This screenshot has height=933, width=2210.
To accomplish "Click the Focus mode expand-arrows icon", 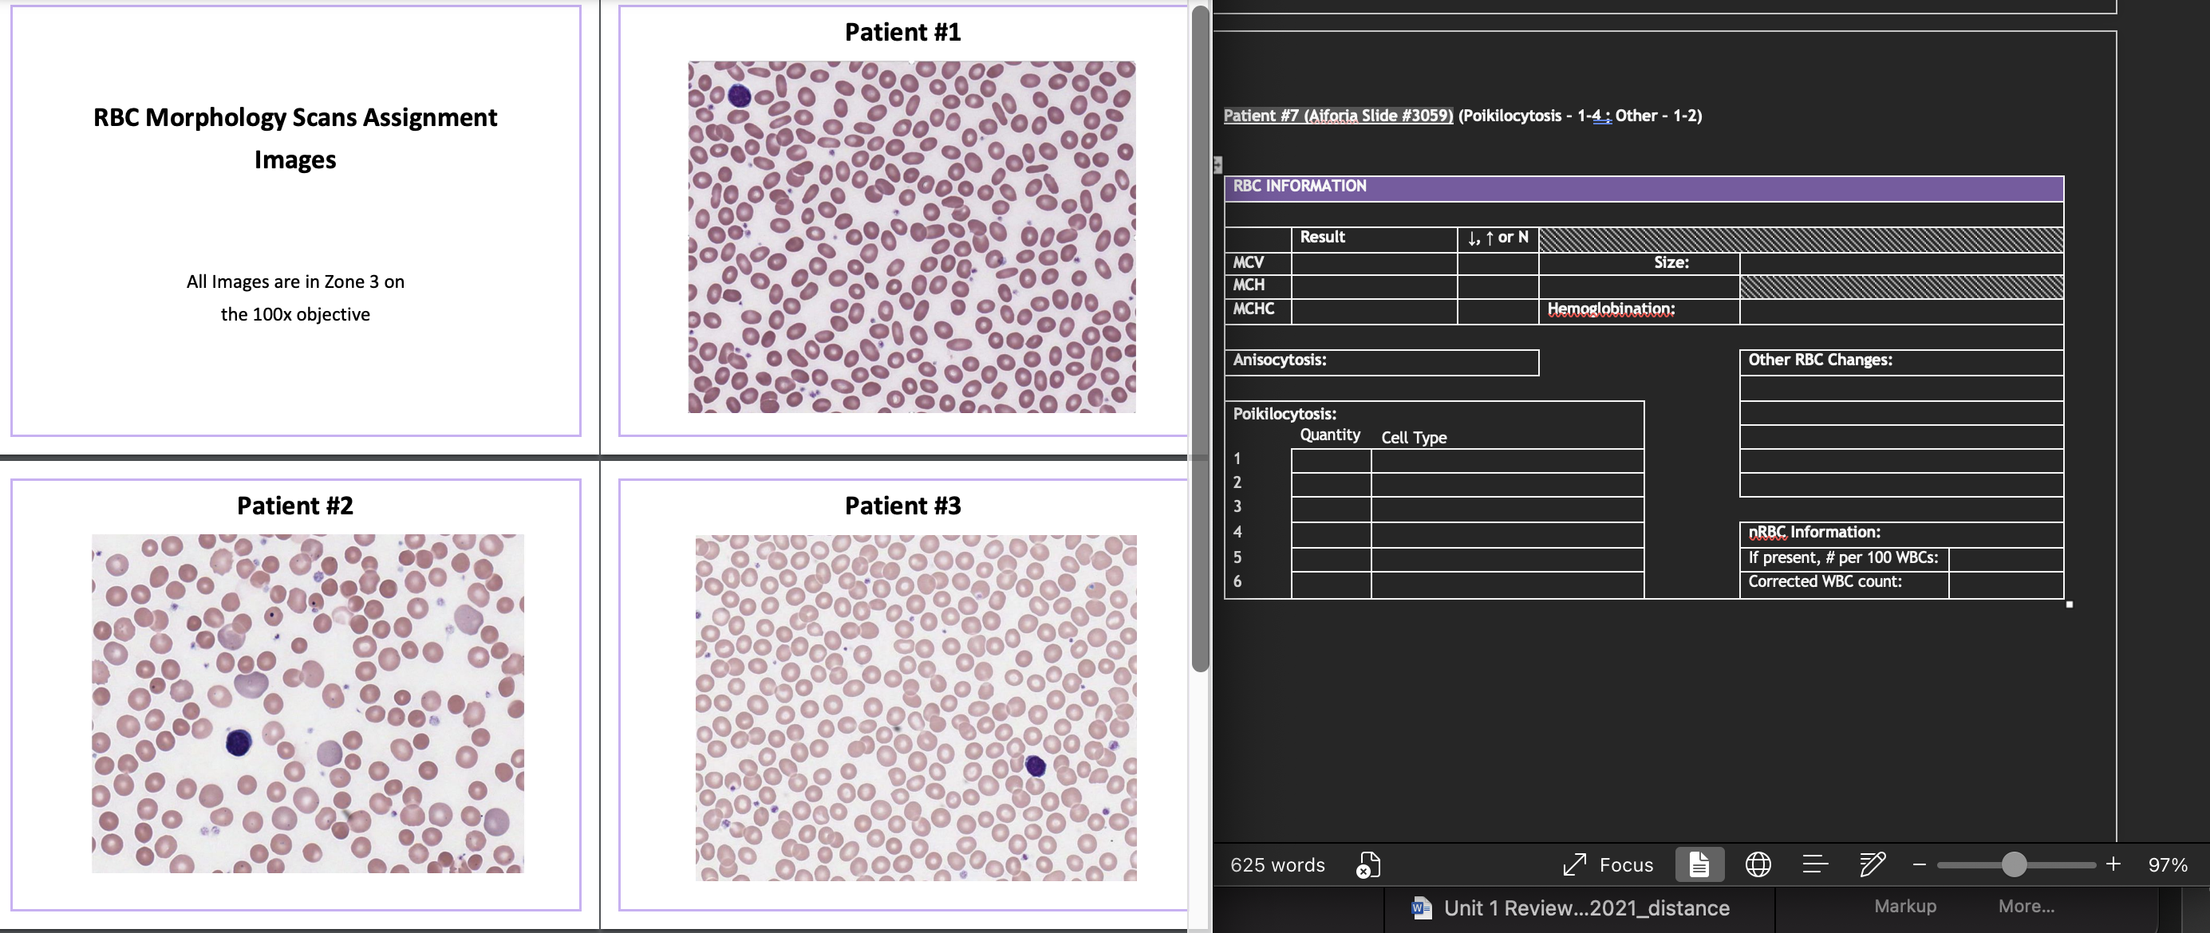I will (1573, 864).
